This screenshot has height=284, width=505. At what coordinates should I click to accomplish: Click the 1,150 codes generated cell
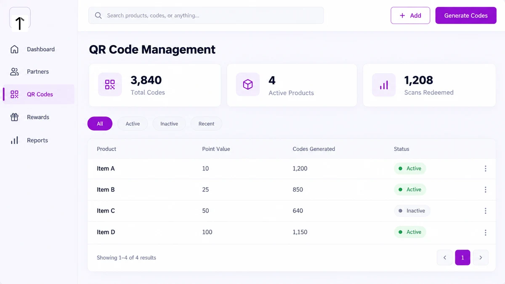(300, 232)
